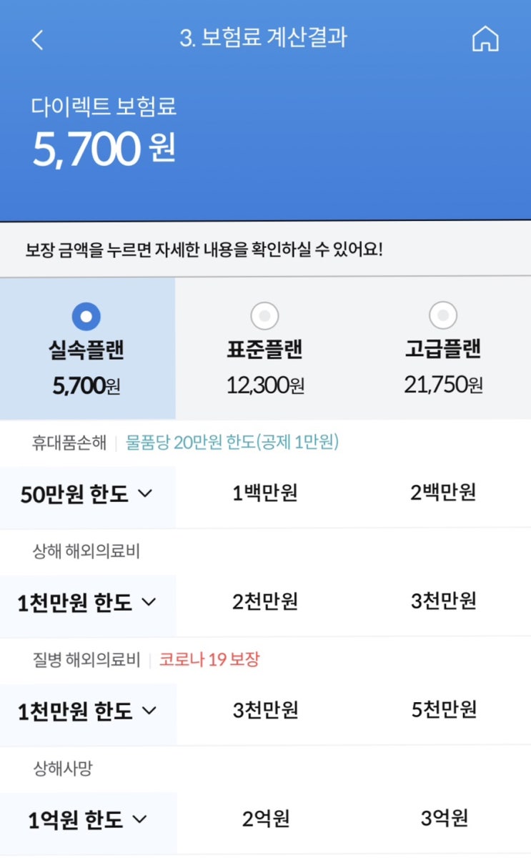Tap 5천만원 질병 해외의료비 amount
This screenshot has width=531, height=858.
[x=443, y=711]
